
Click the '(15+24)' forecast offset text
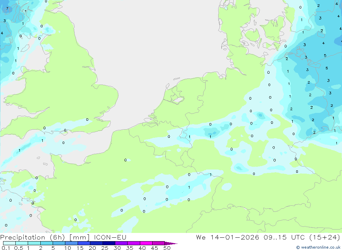click(325, 237)
